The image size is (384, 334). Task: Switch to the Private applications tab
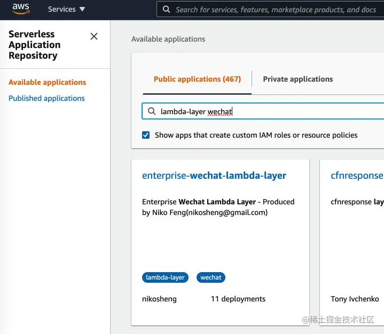298,79
